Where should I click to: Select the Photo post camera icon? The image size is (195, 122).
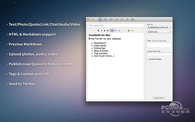tap(106, 19)
